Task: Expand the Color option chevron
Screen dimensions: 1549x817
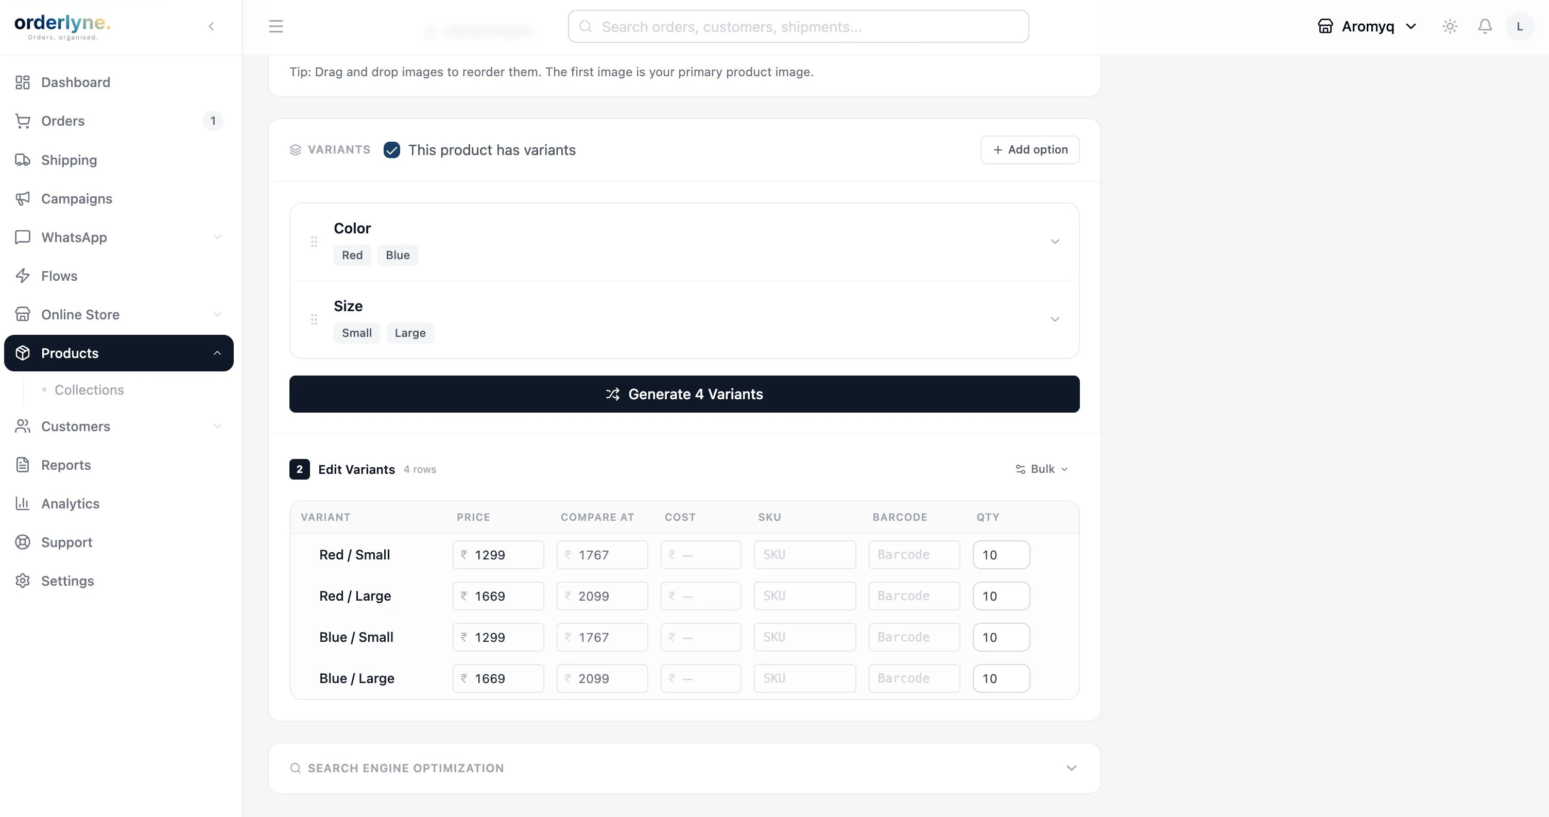Action: pyautogui.click(x=1055, y=242)
